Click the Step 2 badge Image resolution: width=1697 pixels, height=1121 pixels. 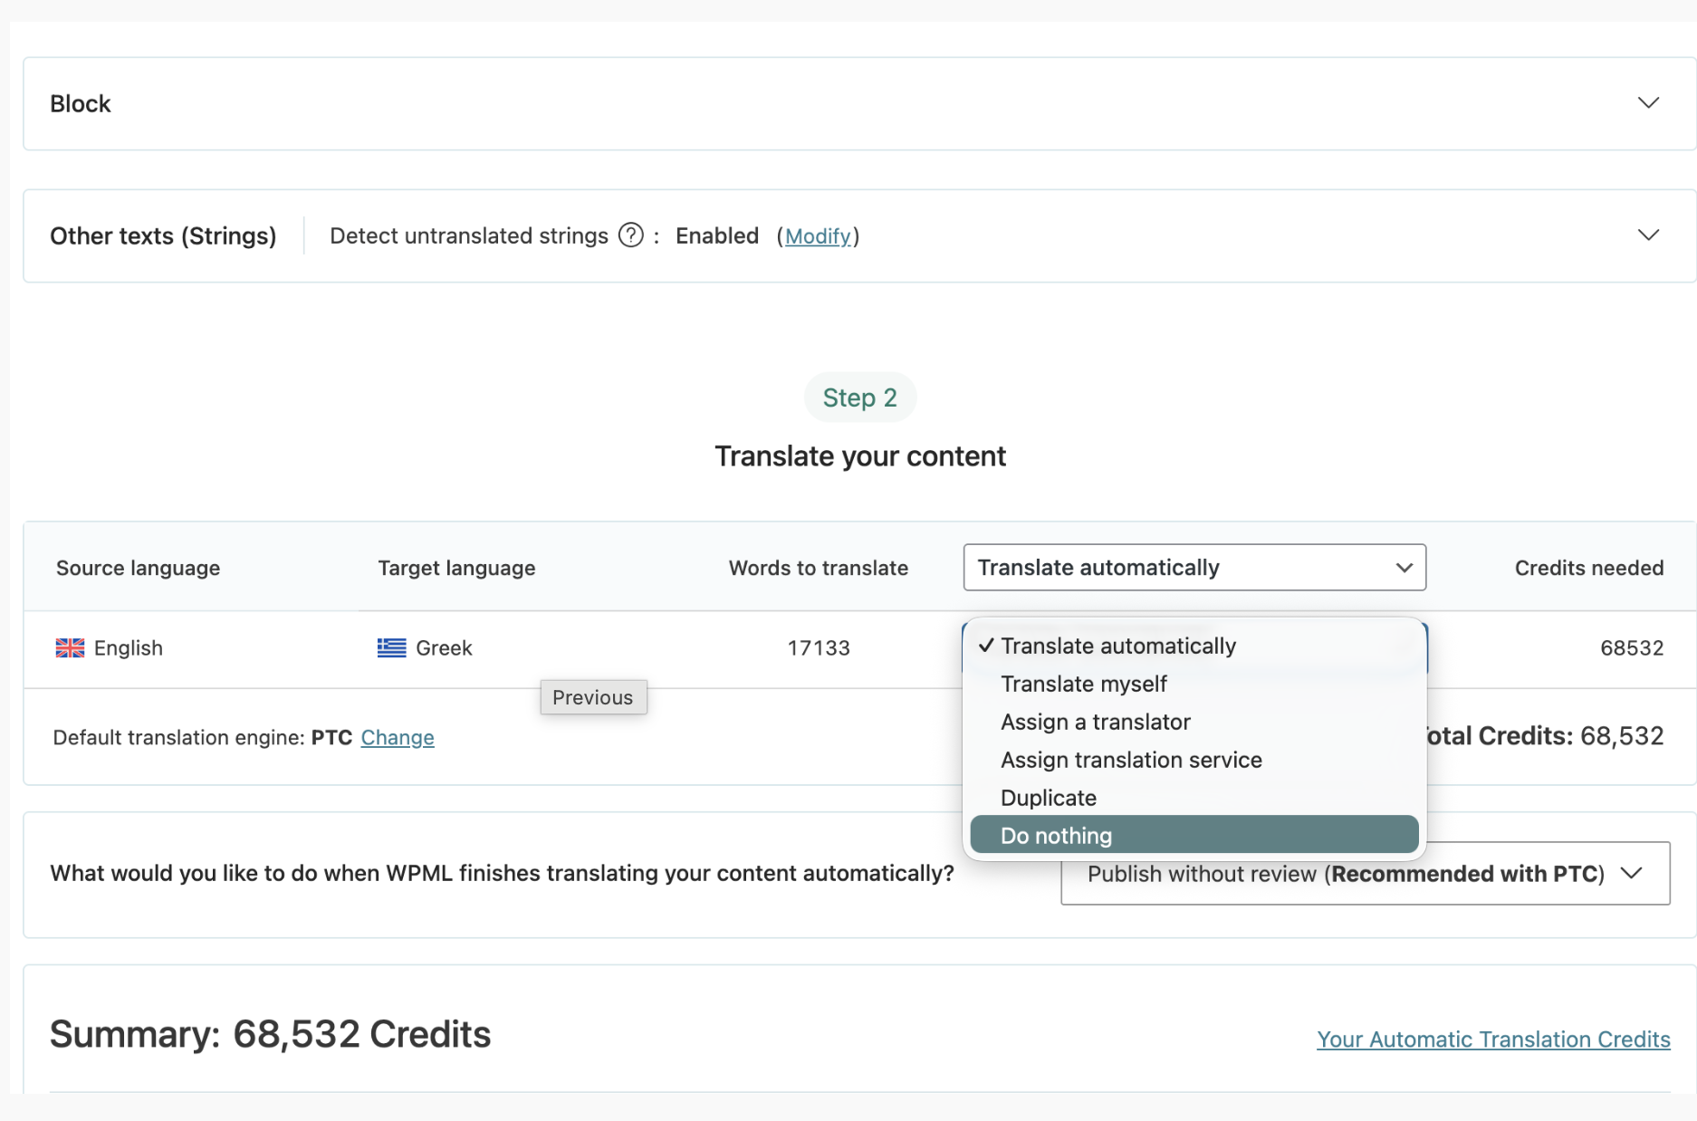[859, 398]
